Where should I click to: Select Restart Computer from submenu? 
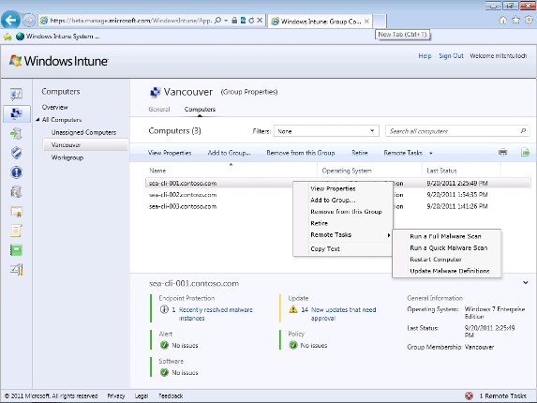tap(436, 260)
